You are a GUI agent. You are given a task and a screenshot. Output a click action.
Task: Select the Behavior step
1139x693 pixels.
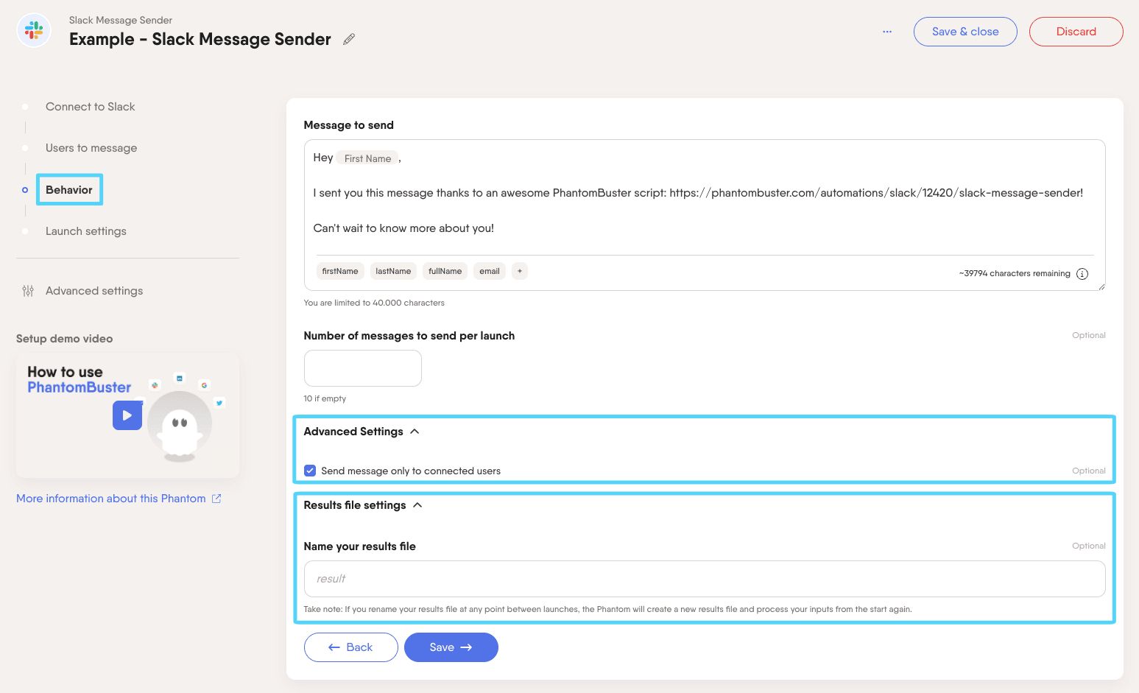(x=69, y=190)
